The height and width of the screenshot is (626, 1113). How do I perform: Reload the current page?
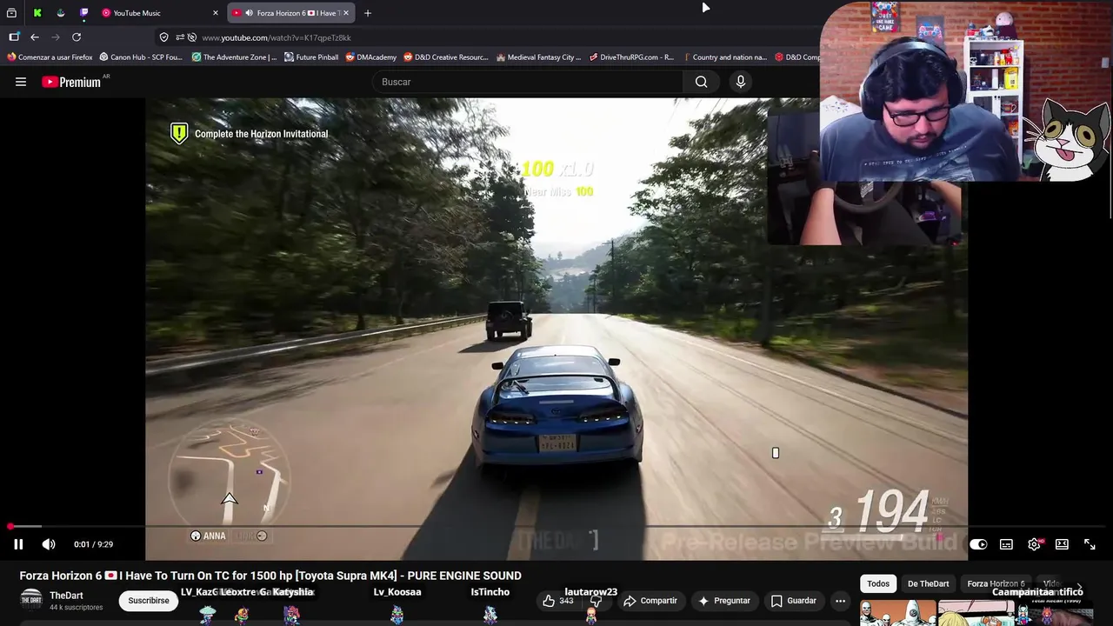coord(77,37)
